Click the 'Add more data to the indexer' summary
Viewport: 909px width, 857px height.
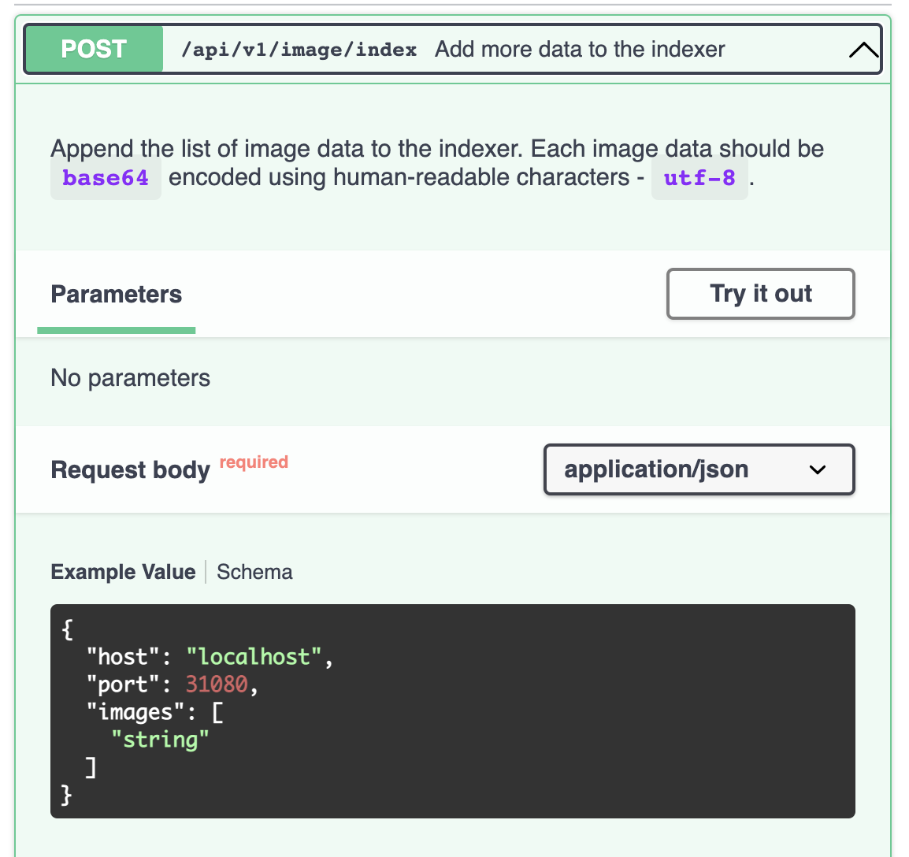[580, 50]
